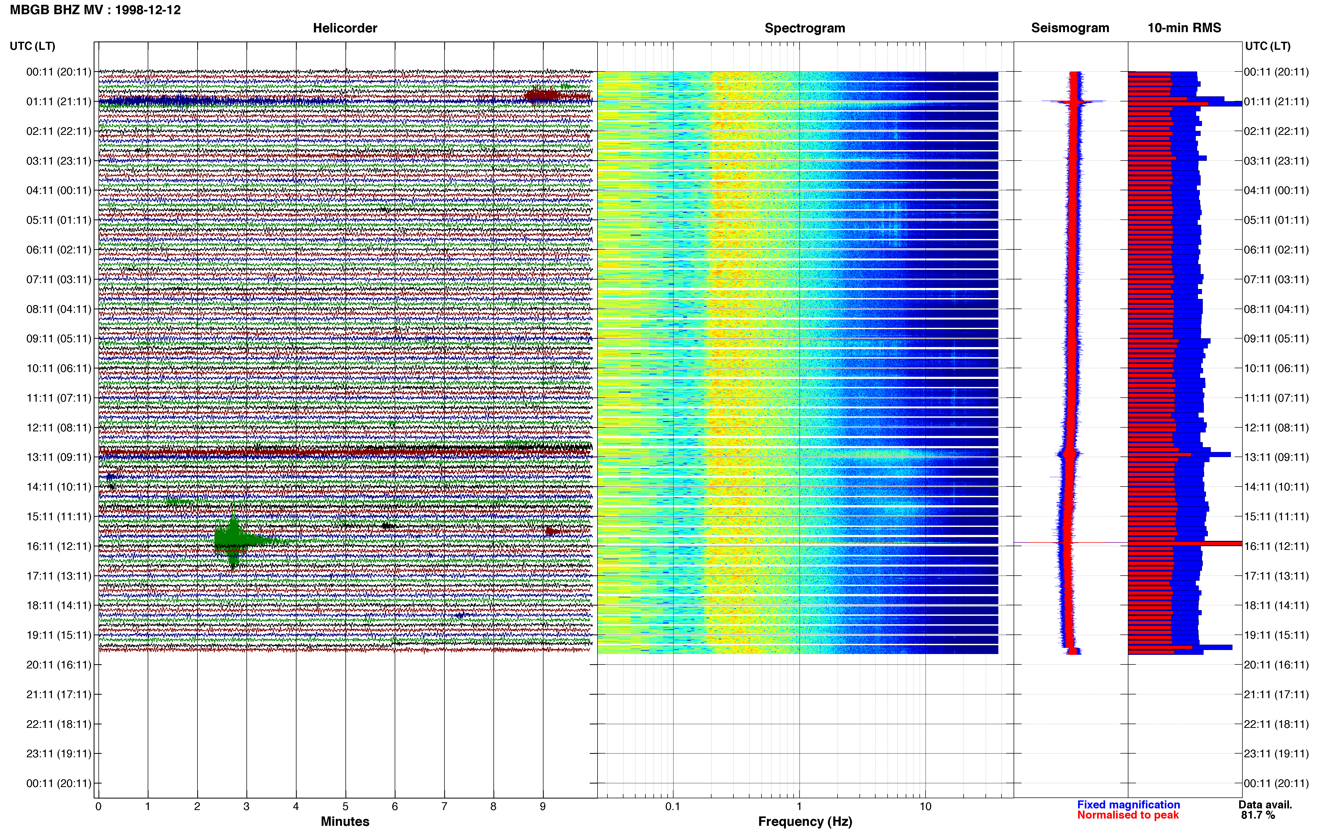This screenshot has width=1343, height=840.
Task: Click the '9' tick on the Minutes axis
Action: 543,807
